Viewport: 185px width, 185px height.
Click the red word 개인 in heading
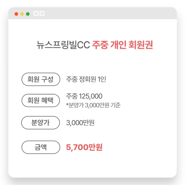click(118, 45)
